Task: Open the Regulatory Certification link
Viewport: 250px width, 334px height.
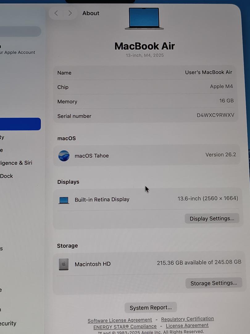Action: (187, 319)
